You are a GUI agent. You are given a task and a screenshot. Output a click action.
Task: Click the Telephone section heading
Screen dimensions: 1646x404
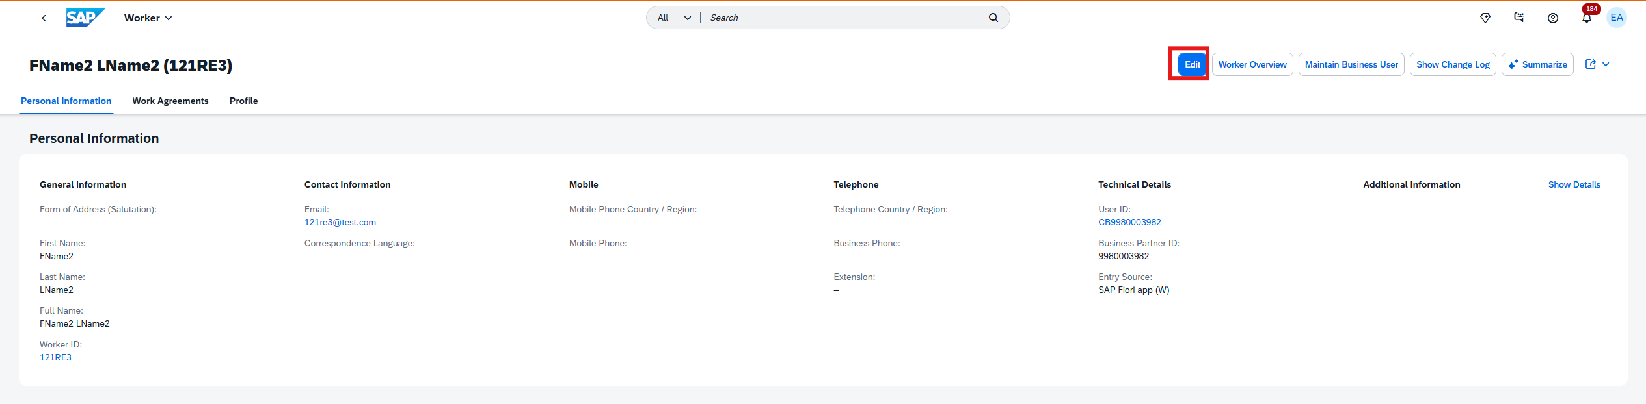click(856, 184)
